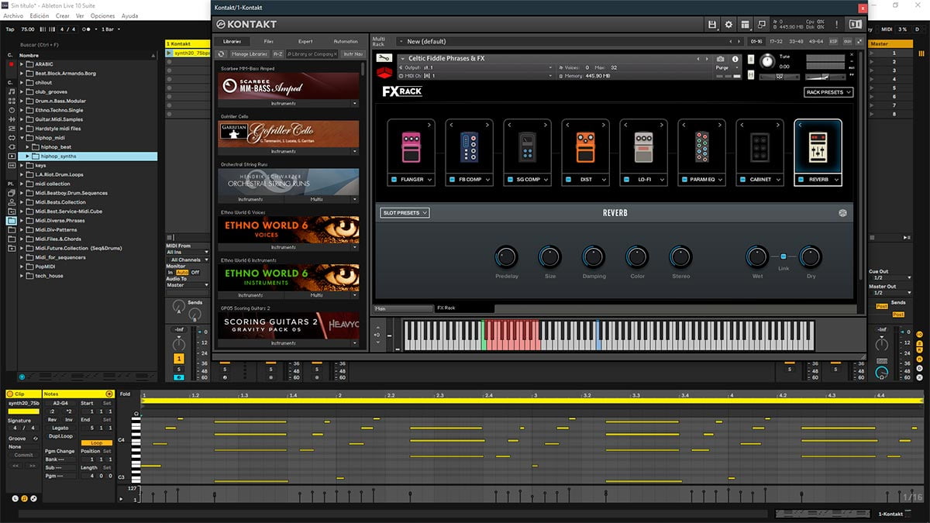Image resolution: width=930 pixels, height=523 pixels.
Task: Select the SG Comp pedal icon
Action: [527, 146]
